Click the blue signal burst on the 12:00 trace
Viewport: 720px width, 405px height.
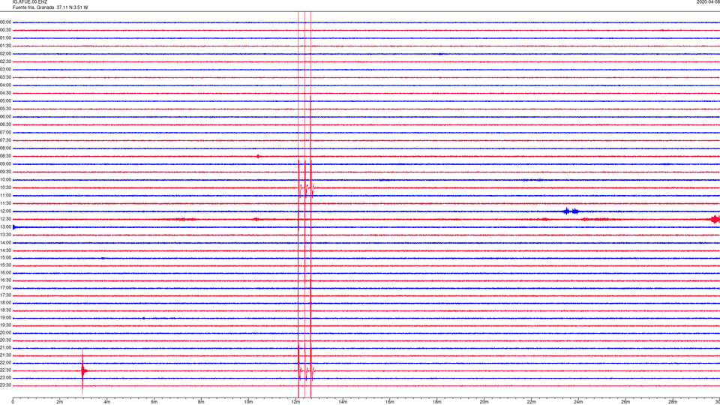(x=571, y=211)
